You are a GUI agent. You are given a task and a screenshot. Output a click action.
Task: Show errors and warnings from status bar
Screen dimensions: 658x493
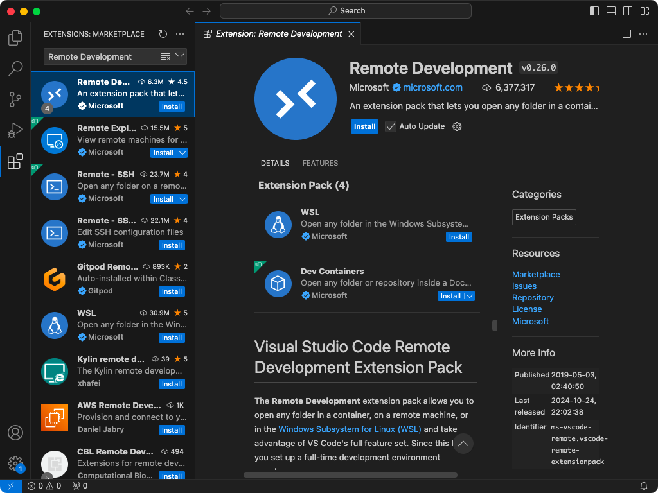coord(44,486)
